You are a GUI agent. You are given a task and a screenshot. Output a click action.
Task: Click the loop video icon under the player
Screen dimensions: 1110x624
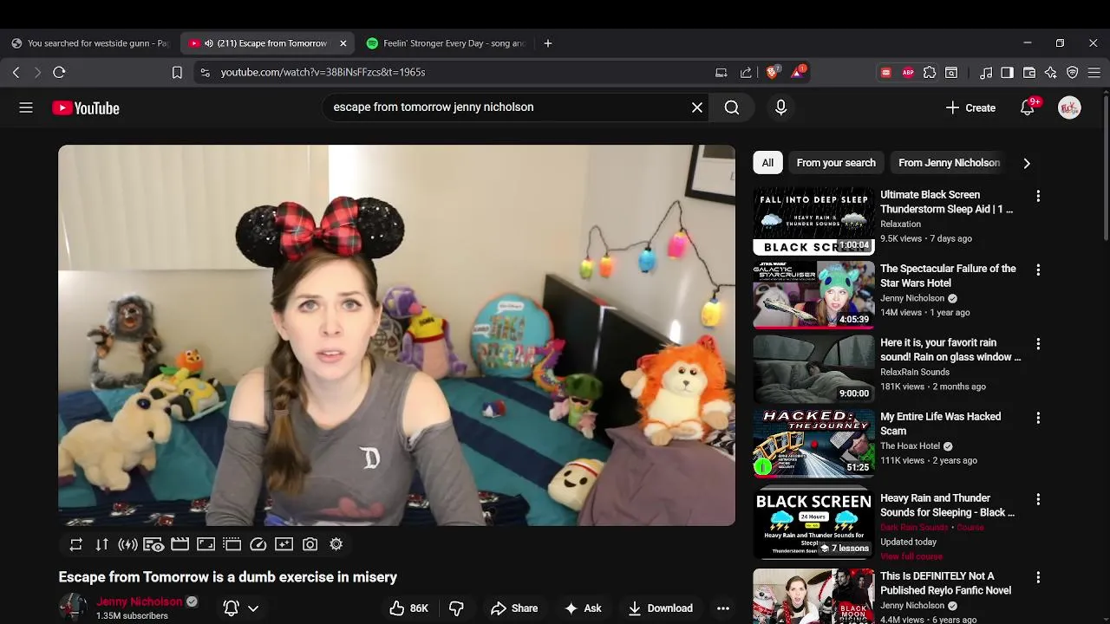point(76,544)
